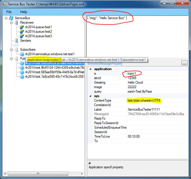Click the gear icon of the highlighted publisher
The width and height of the screenshot is (191, 179).
[22, 63]
